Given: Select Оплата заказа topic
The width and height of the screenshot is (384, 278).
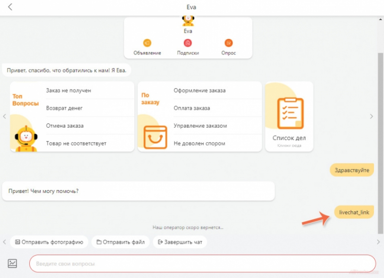Looking at the screenshot, I should pyautogui.click(x=218, y=108).
